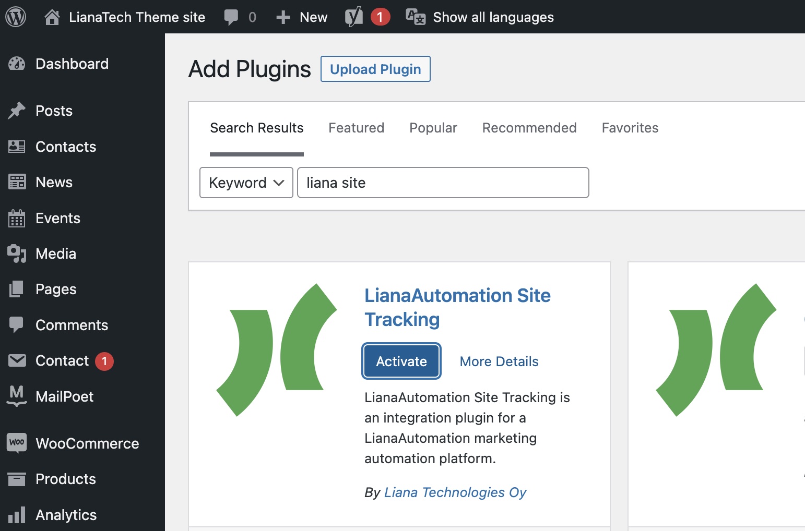This screenshot has height=531, width=805.
Task: Open Dashboard from the sidebar
Action: [x=72, y=64]
